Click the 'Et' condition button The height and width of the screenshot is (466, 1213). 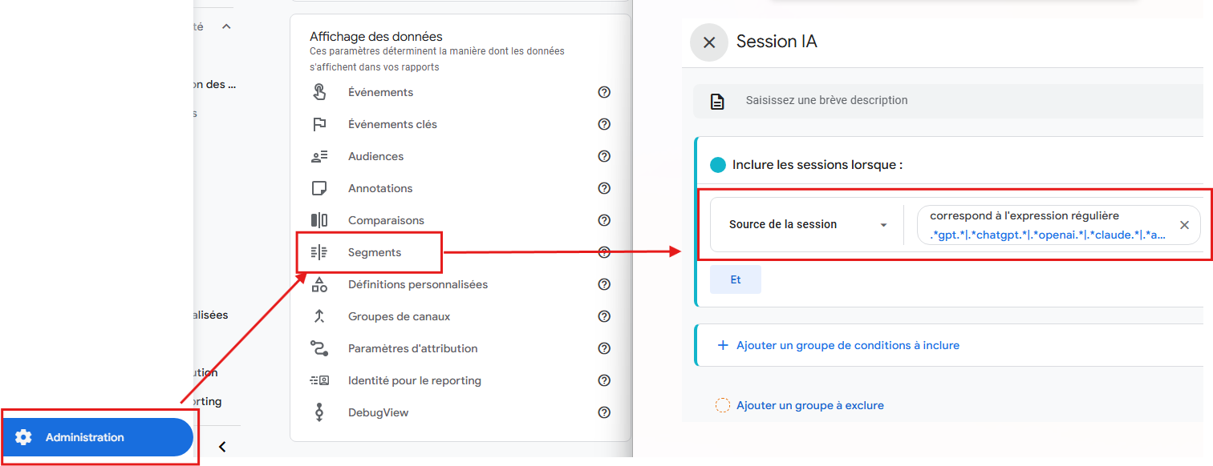point(735,279)
